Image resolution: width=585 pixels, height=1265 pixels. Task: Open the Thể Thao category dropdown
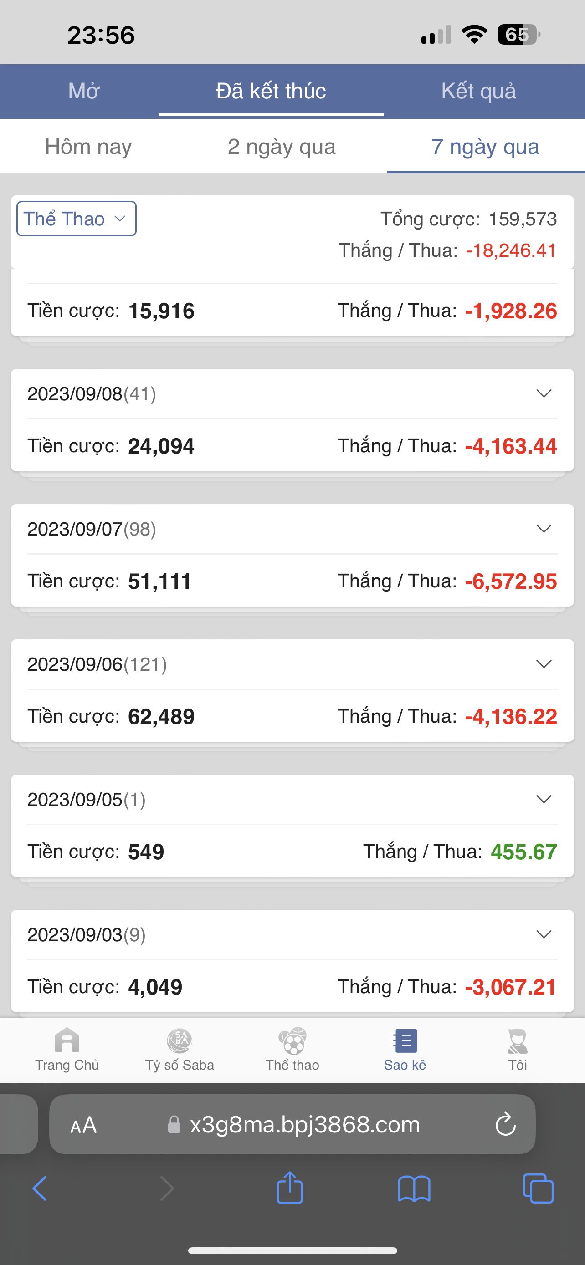pyautogui.click(x=77, y=219)
